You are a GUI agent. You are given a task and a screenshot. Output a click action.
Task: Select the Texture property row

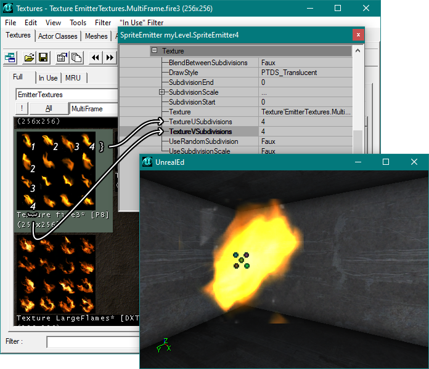click(x=236, y=112)
